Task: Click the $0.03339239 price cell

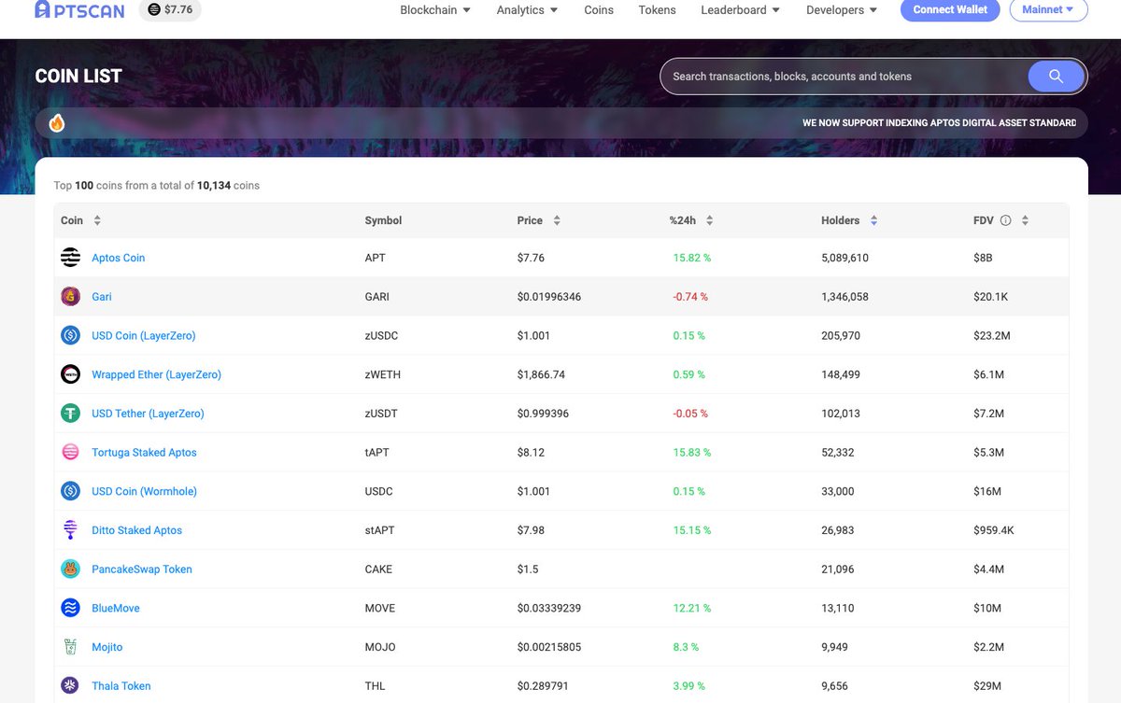Action: click(x=549, y=608)
